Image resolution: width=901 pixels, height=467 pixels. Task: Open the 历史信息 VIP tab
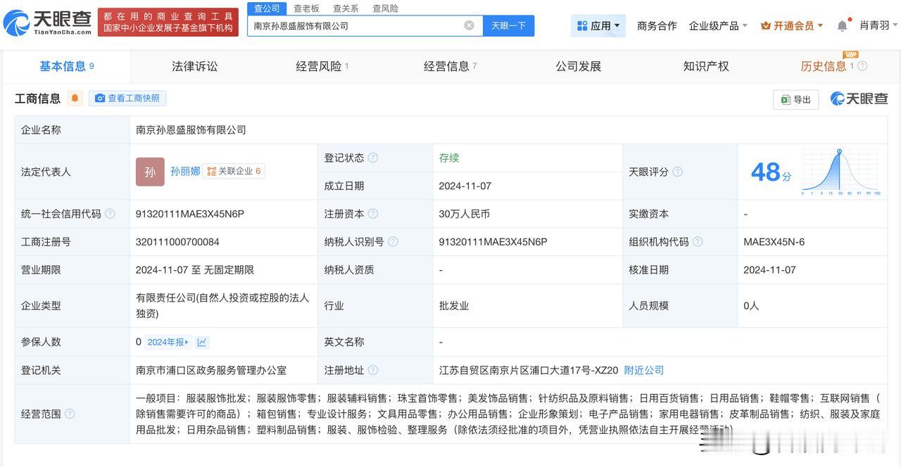(826, 66)
